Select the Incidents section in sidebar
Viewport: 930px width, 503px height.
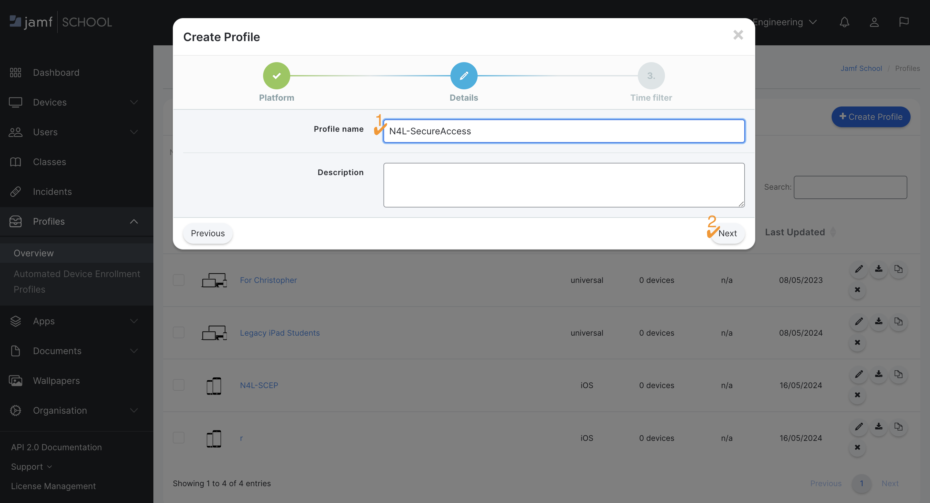(52, 191)
